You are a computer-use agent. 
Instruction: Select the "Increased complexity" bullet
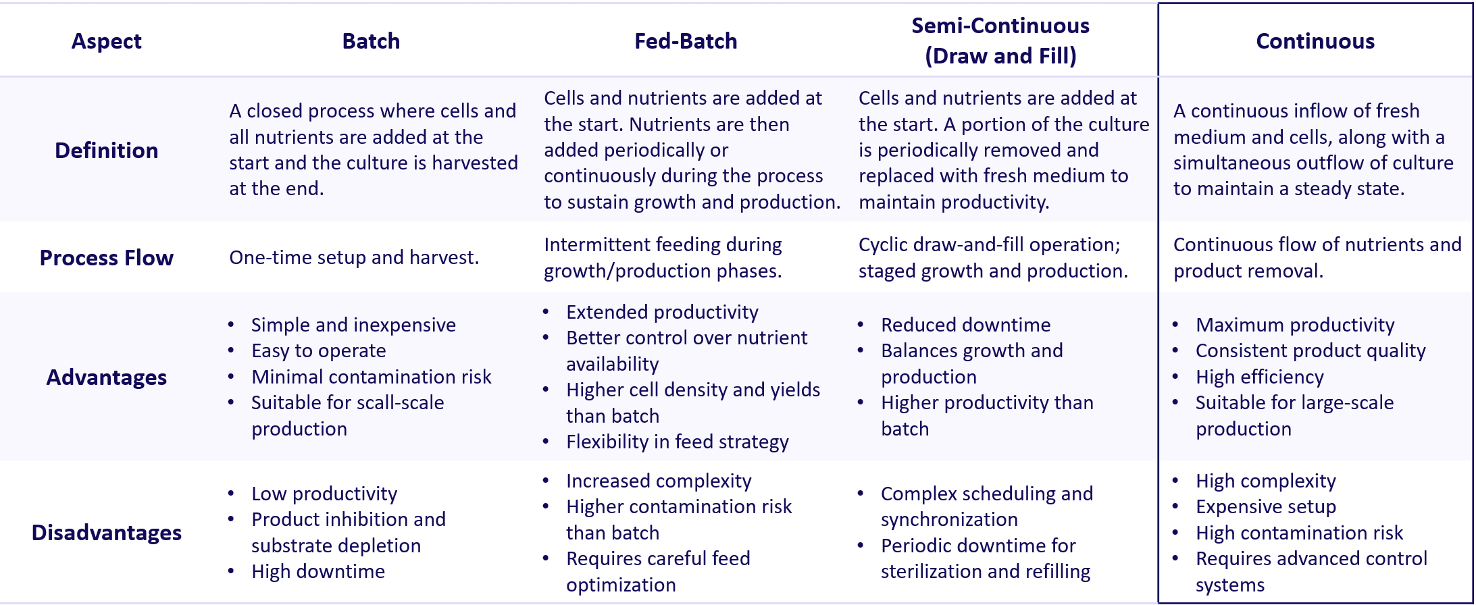coord(659,481)
